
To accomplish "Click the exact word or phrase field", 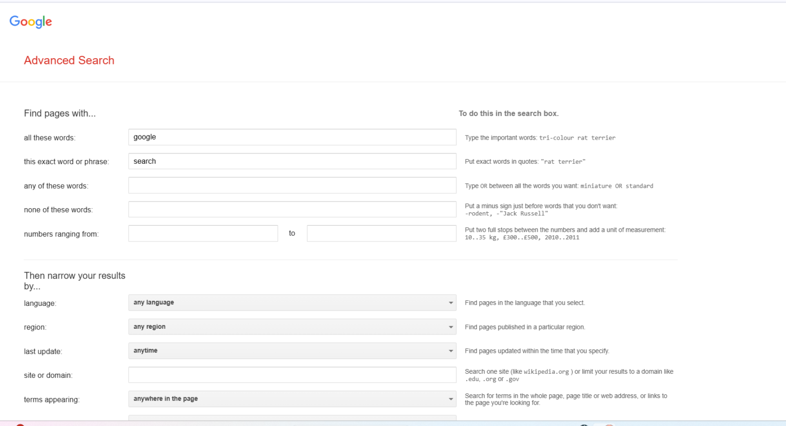I will (x=292, y=161).
